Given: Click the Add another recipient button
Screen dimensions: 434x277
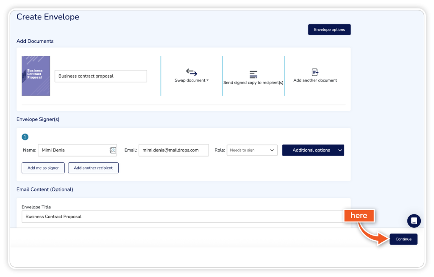Looking at the screenshot, I should tap(93, 168).
